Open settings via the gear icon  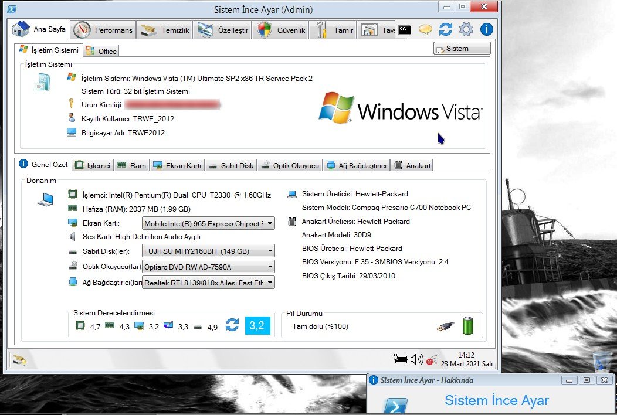[x=466, y=29]
